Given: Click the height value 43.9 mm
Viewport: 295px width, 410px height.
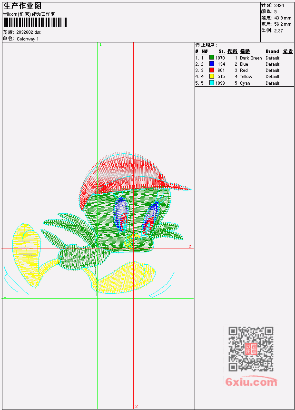Looking at the screenshot, I should pyautogui.click(x=283, y=18).
